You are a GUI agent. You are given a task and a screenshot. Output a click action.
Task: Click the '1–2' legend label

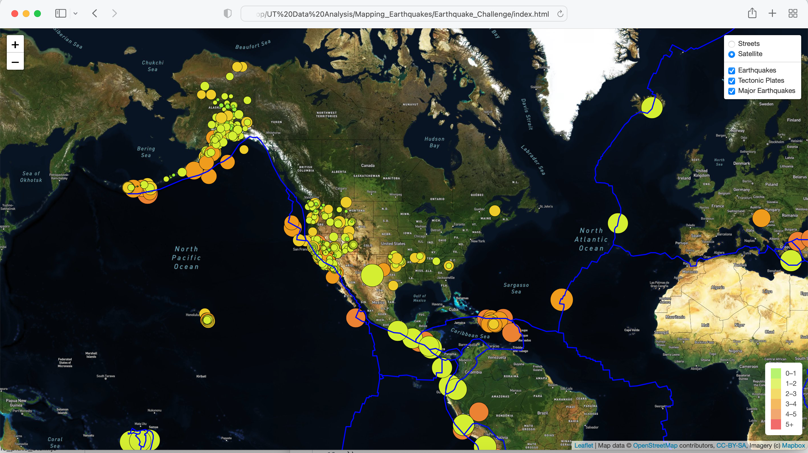tap(791, 384)
